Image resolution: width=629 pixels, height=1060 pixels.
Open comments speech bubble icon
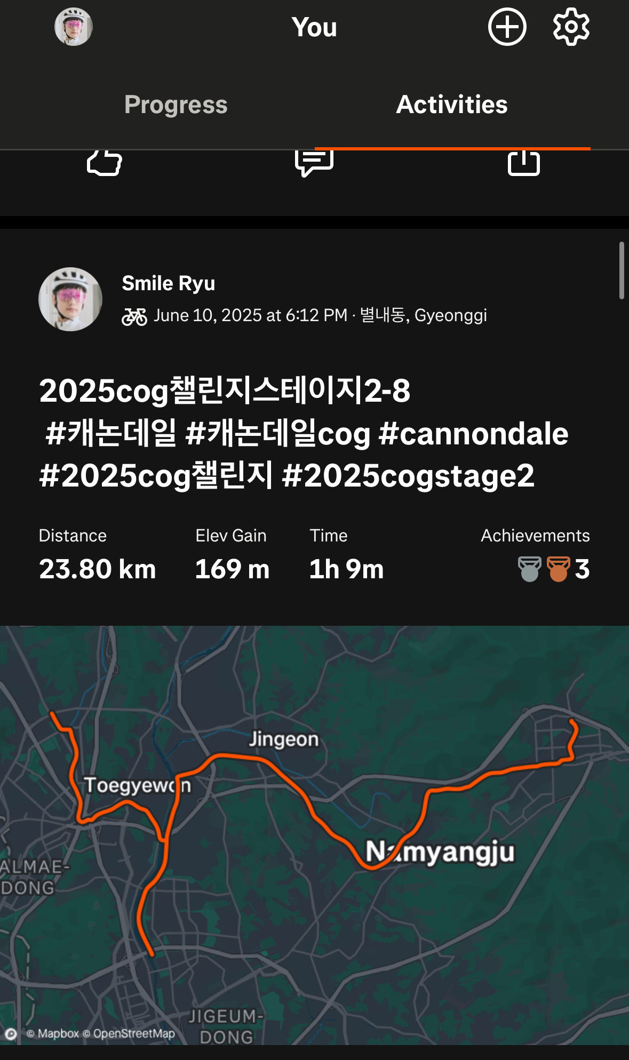coord(314,163)
